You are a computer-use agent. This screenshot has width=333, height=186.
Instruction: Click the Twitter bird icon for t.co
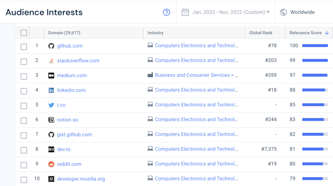(x=51, y=105)
